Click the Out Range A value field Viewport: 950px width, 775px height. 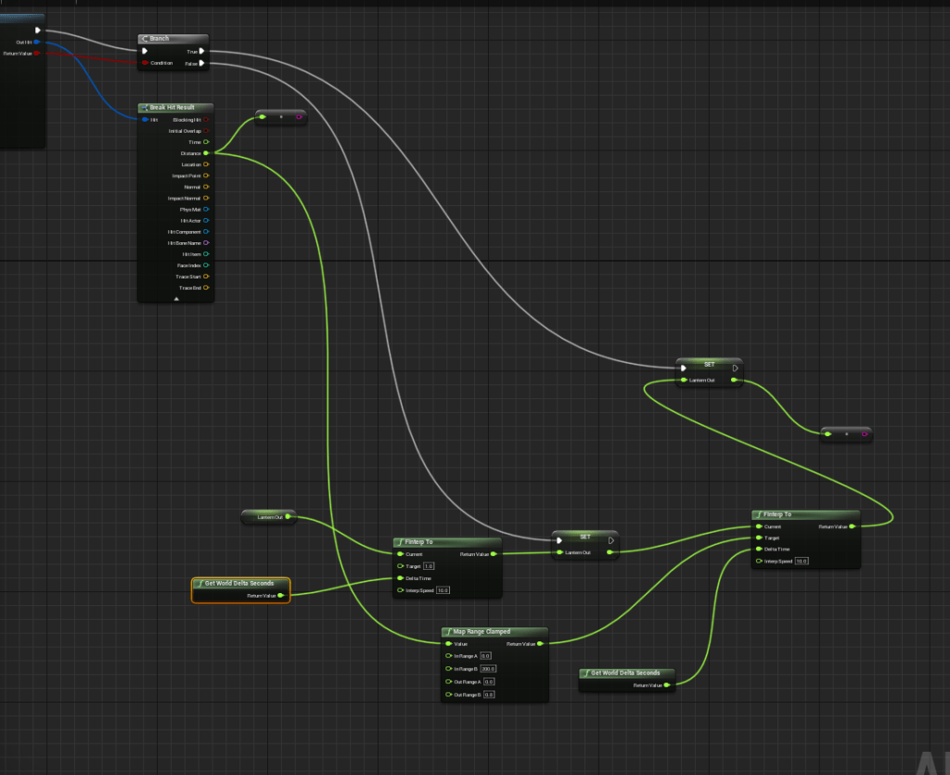point(488,681)
